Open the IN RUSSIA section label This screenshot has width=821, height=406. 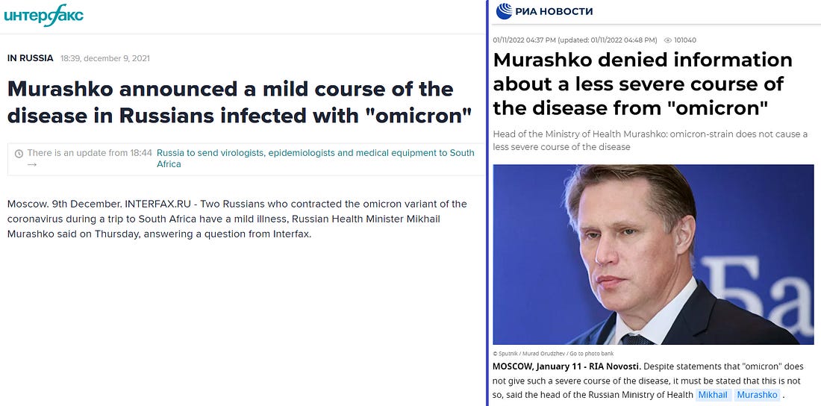coord(31,58)
